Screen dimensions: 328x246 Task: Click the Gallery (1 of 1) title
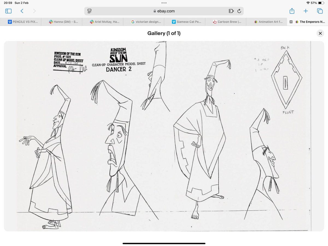coord(164,33)
